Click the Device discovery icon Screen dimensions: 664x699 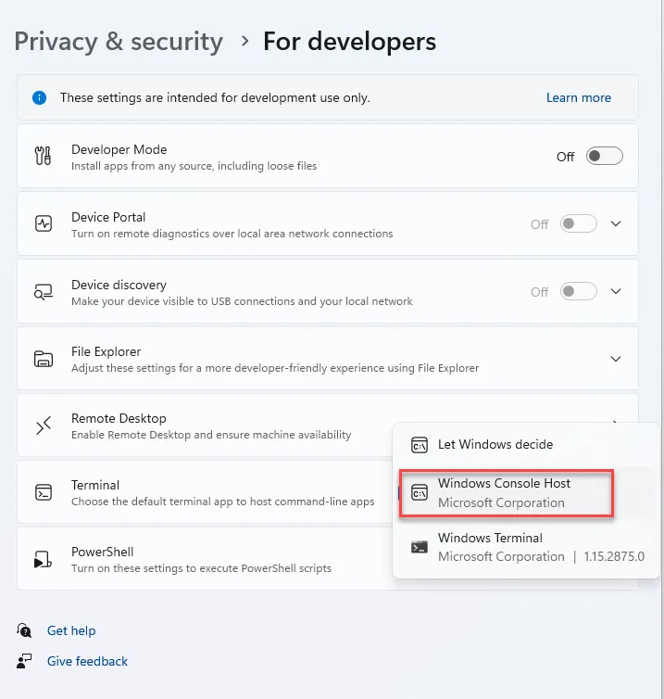click(43, 292)
